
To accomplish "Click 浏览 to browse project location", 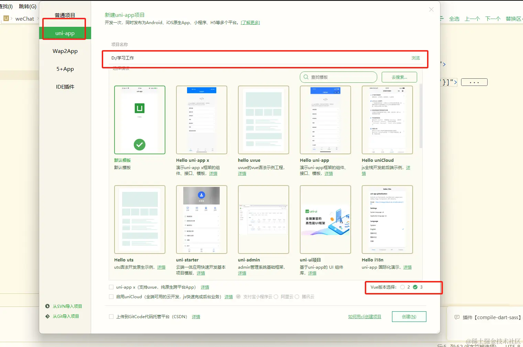I will (x=416, y=58).
